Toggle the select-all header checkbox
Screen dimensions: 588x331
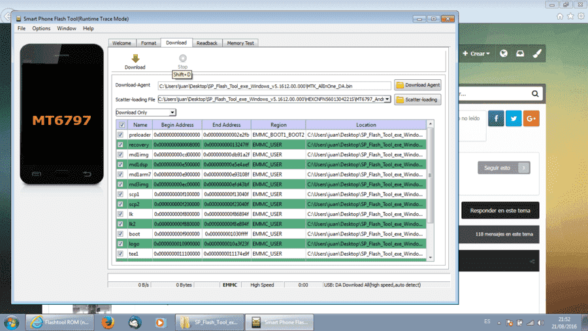tap(122, 124)
